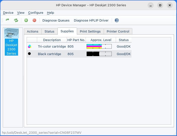Click the green plus setup device icon
177x136 pixels.
coord(26,20)
